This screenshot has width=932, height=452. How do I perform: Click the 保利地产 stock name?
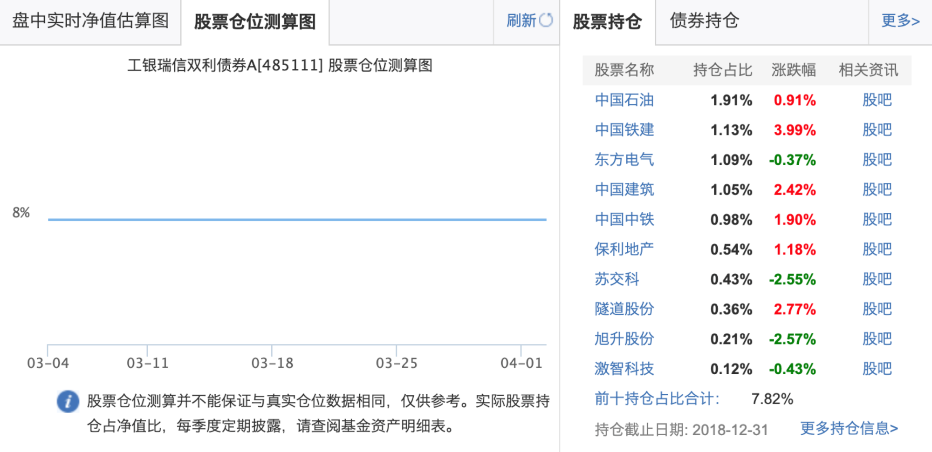624,249
